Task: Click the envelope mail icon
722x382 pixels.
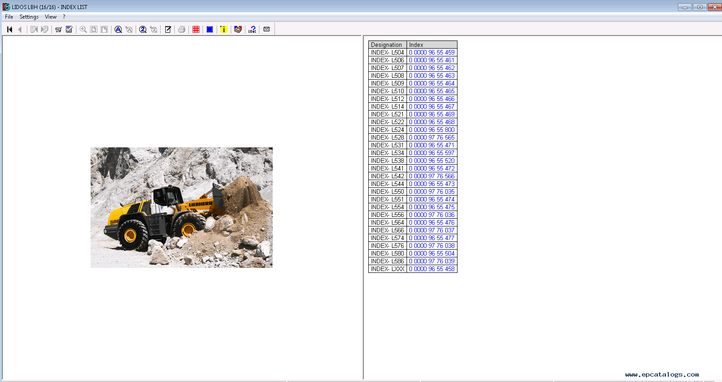Action: (x=267, y=29)
